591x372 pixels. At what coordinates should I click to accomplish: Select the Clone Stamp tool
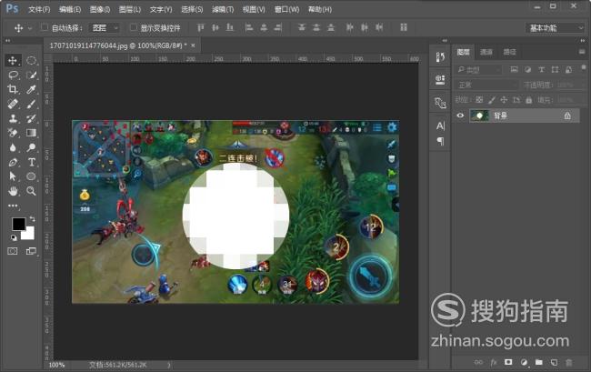(x=13, y=118)
